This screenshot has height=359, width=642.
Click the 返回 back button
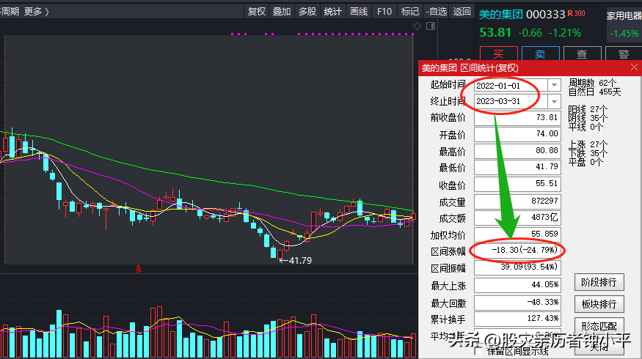(x=462, y=12)
